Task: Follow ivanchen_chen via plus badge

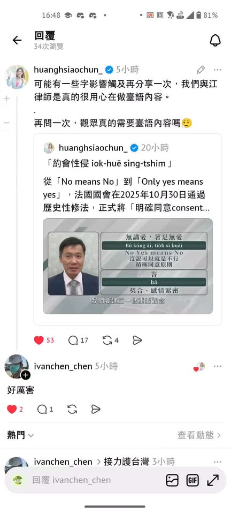Action: 26,375
